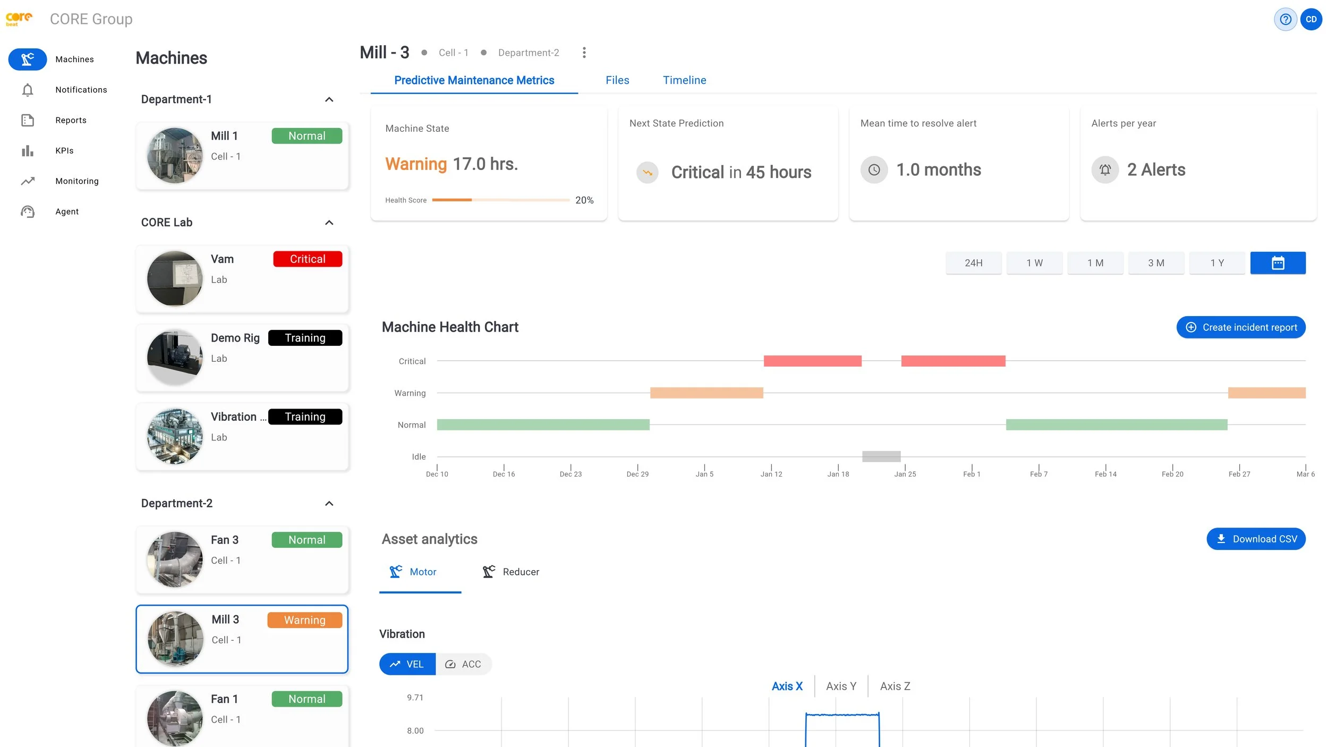Screen dimensions: 1328x747
Task: Open the help question mark icon
Action: [x=1285, y=20]
